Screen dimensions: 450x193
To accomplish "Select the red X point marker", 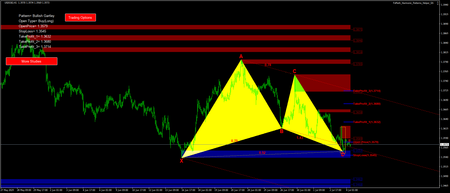I will click(x=182, y=161).
